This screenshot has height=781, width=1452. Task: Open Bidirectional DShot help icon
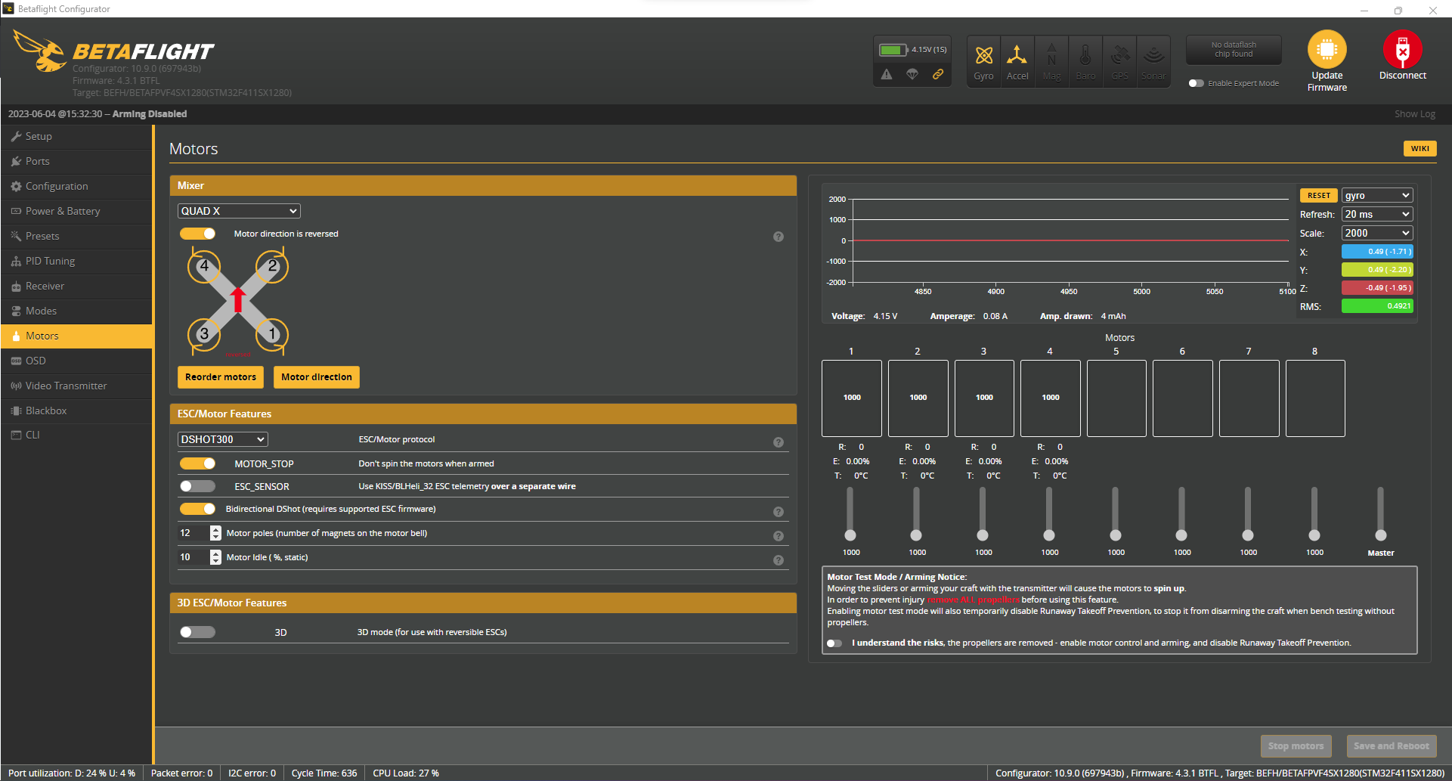pyautogui.click(x=779, y=512)
